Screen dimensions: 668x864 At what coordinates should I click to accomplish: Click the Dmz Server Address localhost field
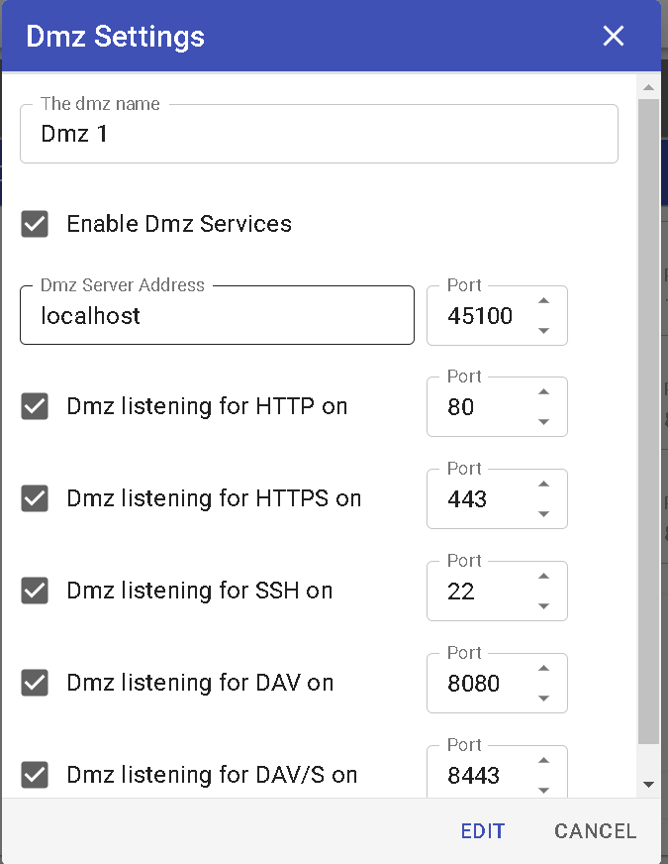pos(217,315)
